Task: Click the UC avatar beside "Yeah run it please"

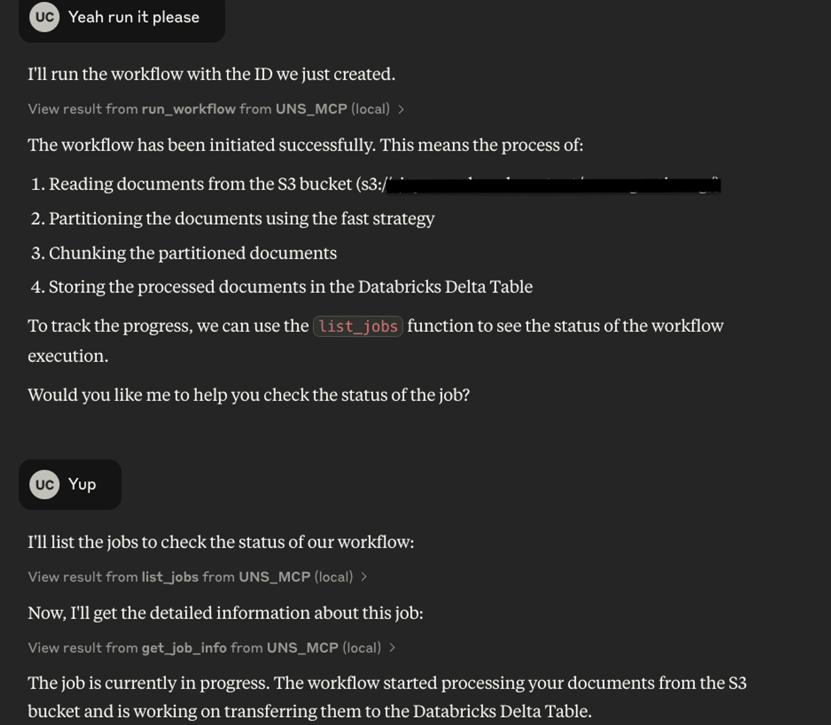Action: point(45,17)
